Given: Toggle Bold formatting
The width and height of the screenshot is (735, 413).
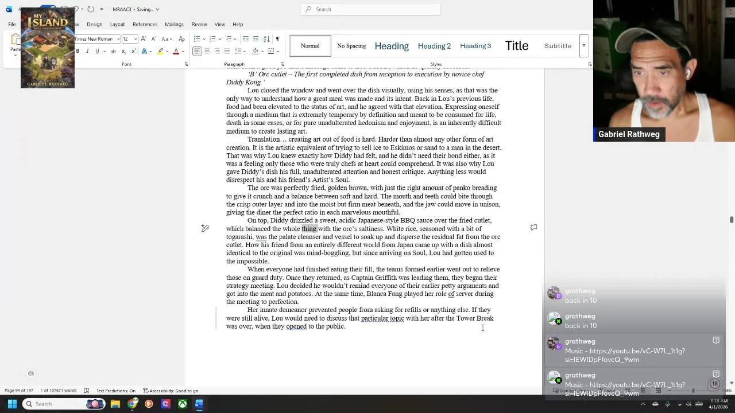Looking at the screenshot, I should [x=78, y=51].
